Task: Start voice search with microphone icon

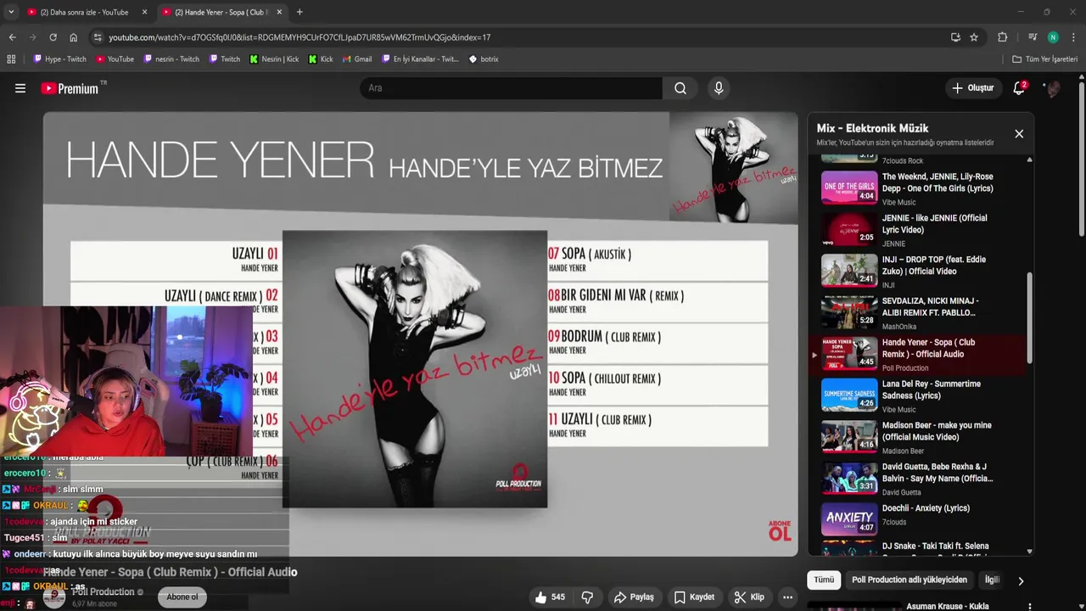Action: (x=719, y=88)
